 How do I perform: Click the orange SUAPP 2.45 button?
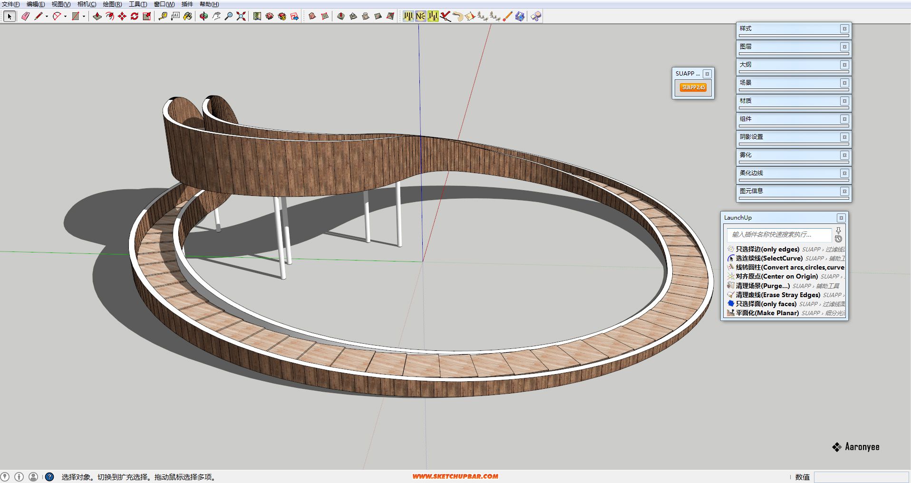(x=693, y=87)
